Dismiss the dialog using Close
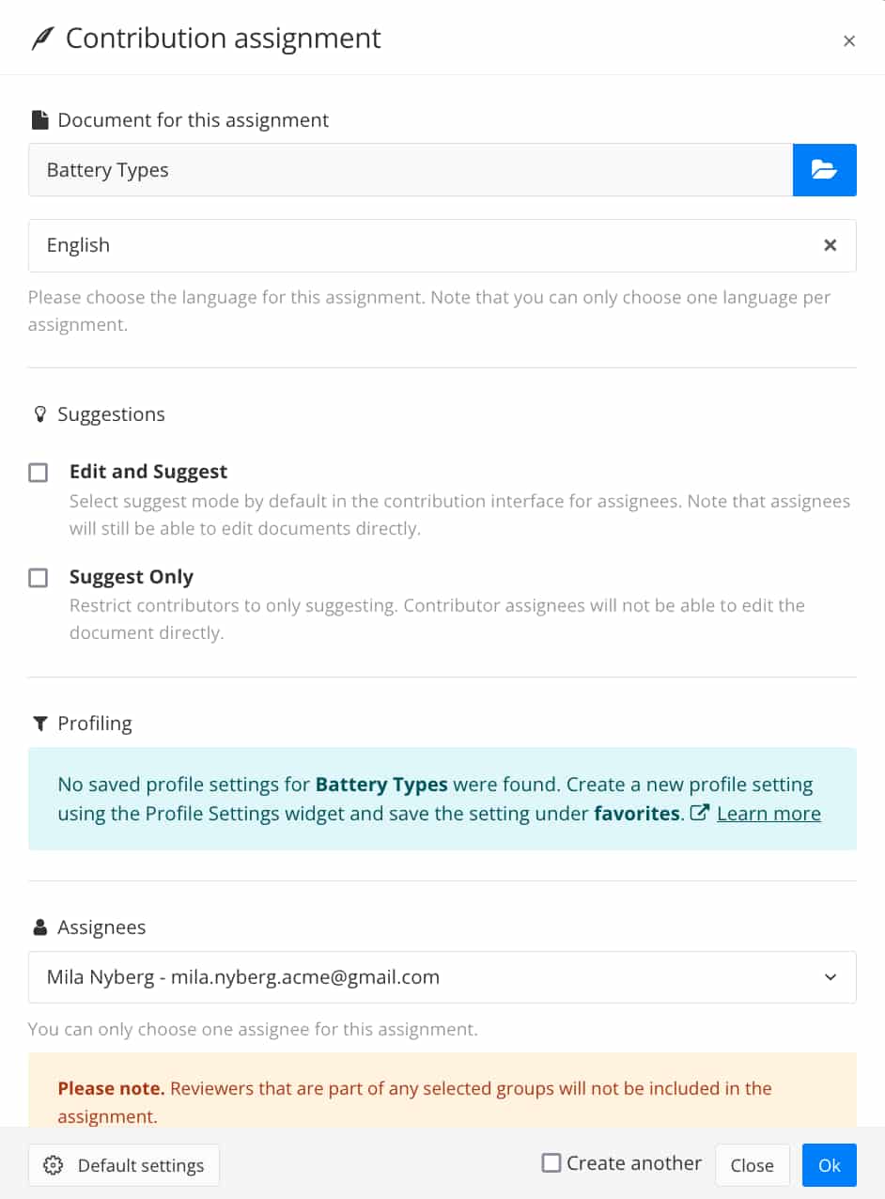 point(752,1164)
